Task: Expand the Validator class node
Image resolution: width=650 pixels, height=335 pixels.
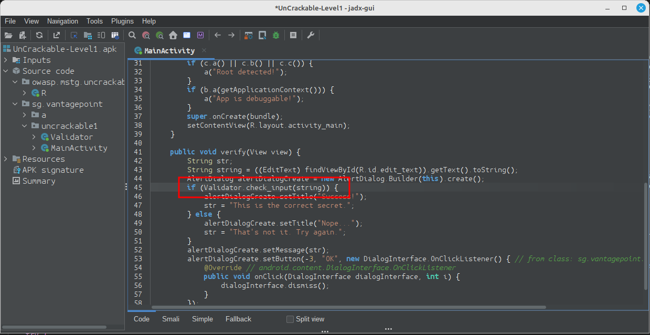Action: (x=34, y=137)
